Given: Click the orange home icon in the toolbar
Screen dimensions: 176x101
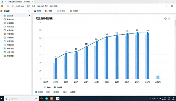Looking at the screenshot, I should click(x=2, y=6).
